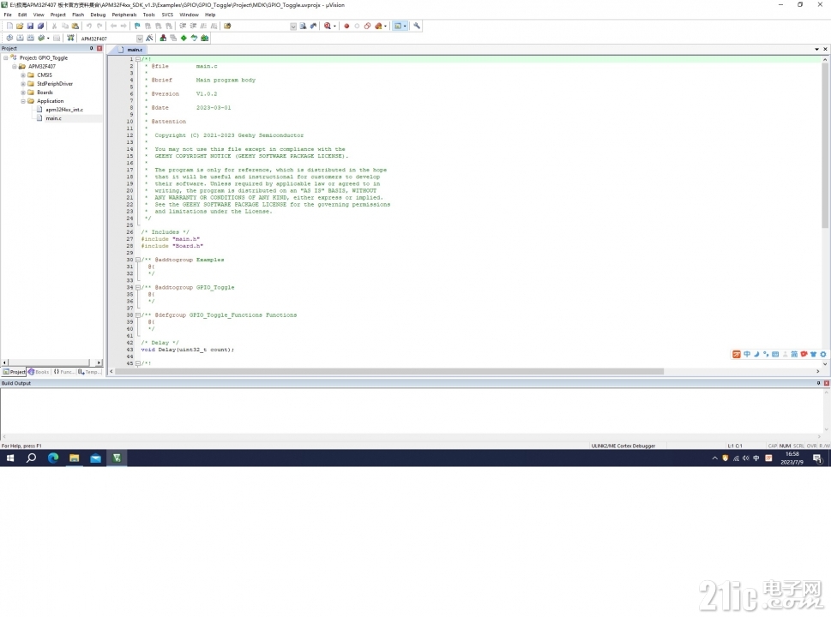Image resolution: width=831 pixels, height=617 pixels.
Task: Click the Rebuild all target files icon
Action: pos(30,38)
